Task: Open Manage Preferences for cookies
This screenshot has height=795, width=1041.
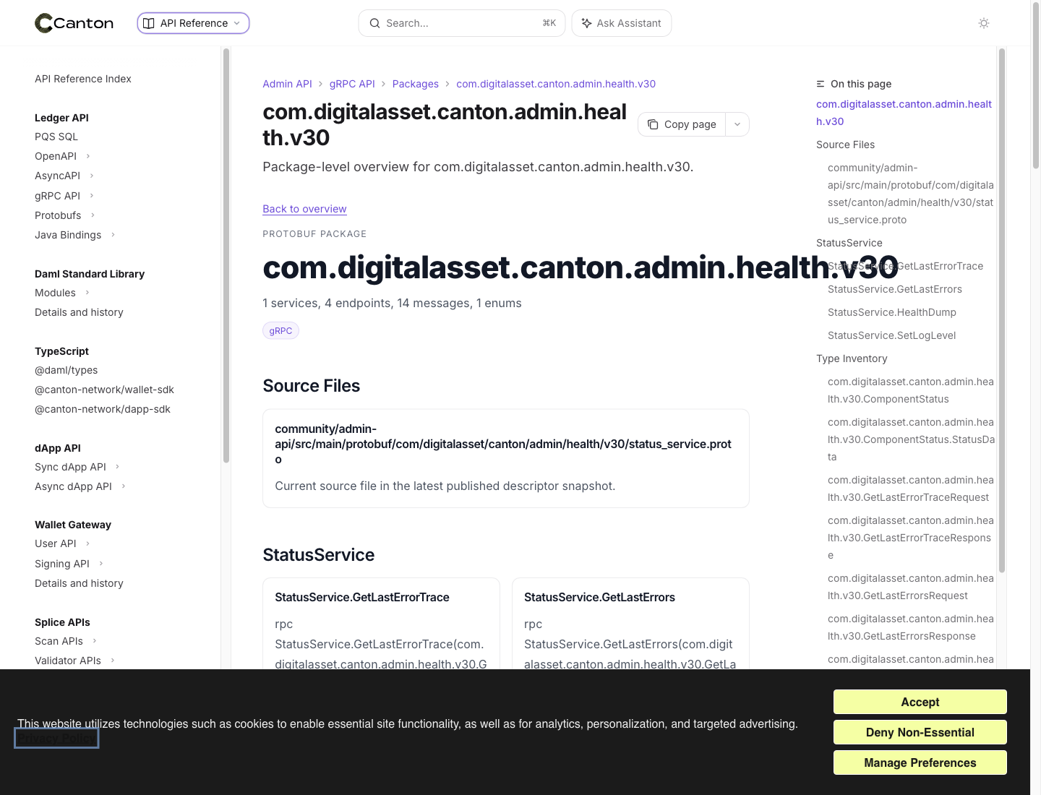Action: point(920,762)
